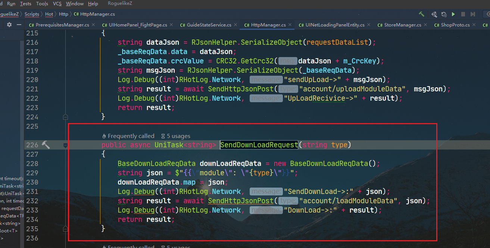Click the green Build hammer icon
This screenshot has height=248, width=490.
click(x=421, y=14)
